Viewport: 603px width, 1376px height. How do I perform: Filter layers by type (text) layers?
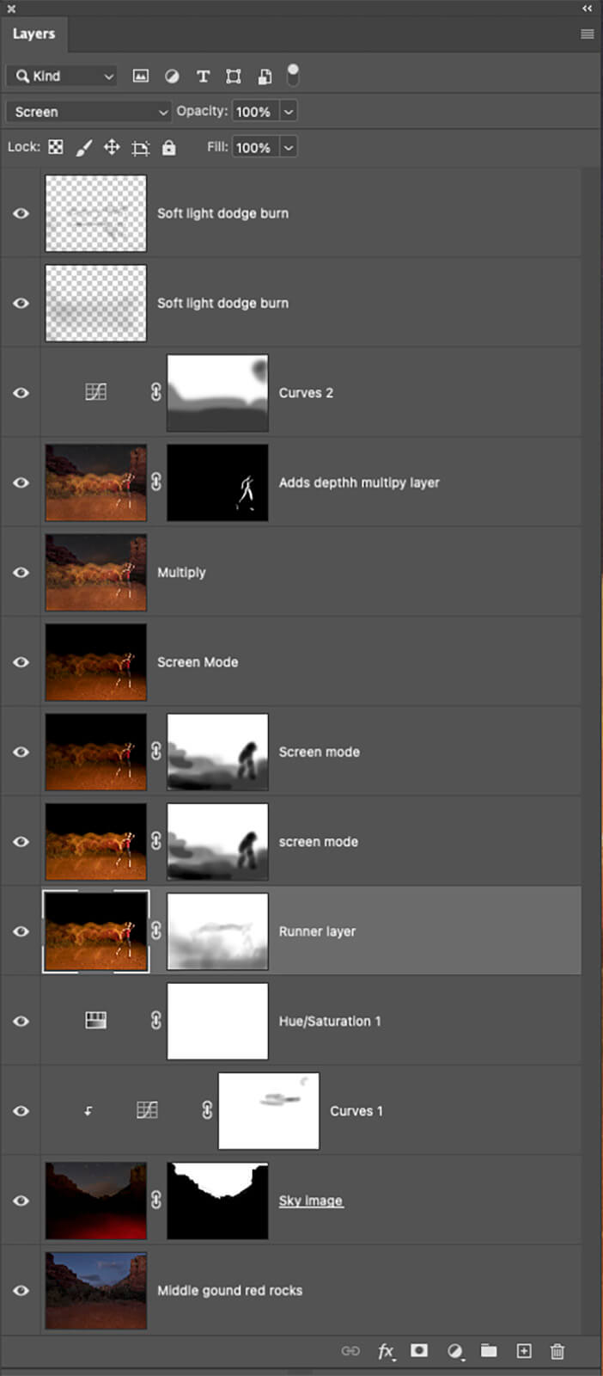pos(203,77)
